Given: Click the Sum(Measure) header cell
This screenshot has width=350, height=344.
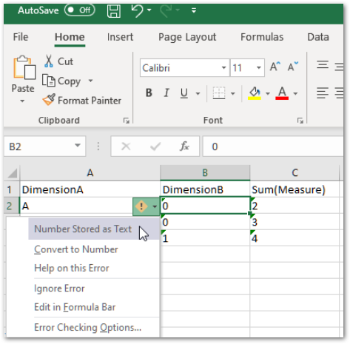Looking at the screenshot, I should (x=295, y=189).
